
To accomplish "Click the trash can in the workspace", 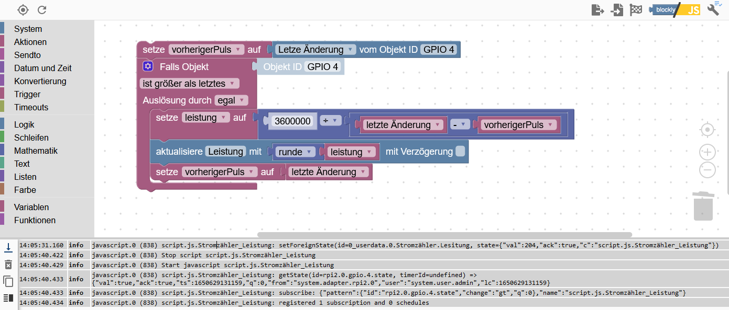I will 703,205.
